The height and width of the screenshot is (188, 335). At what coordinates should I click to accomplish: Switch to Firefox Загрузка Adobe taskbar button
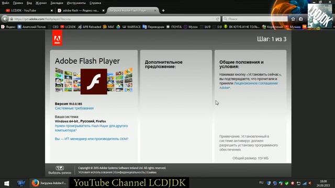pos(49,183)
